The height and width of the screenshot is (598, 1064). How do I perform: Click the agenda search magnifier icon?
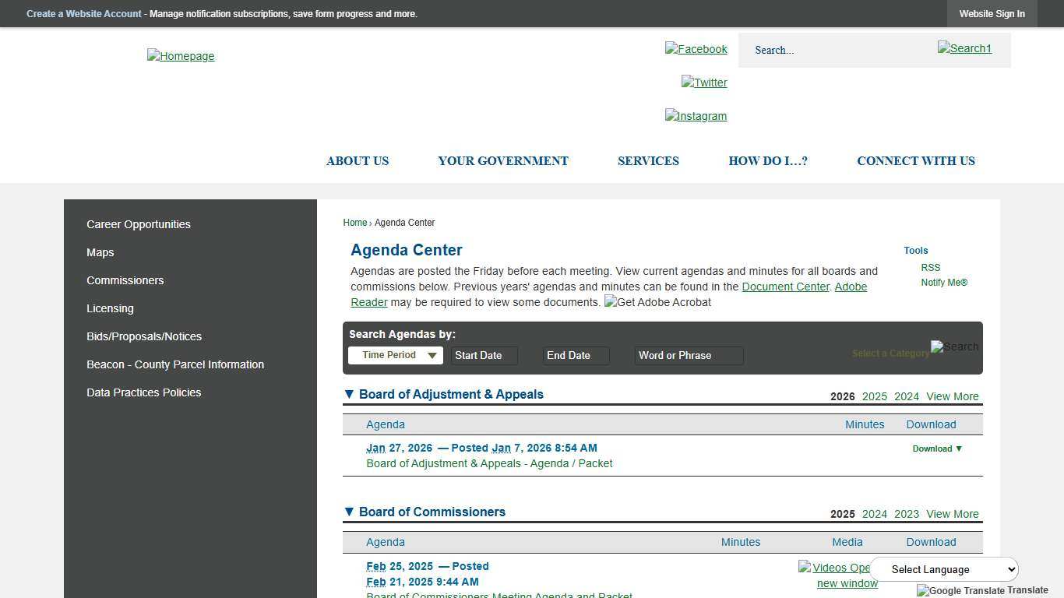point(954,347)
